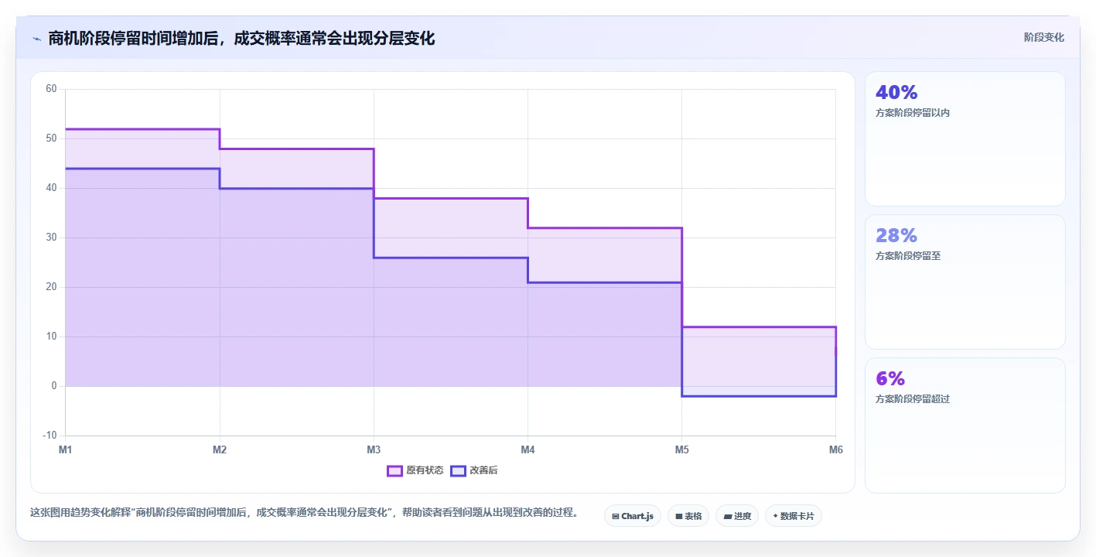Click the header icon beside the chart title
1096x557 pixels.
coord(36,38)
